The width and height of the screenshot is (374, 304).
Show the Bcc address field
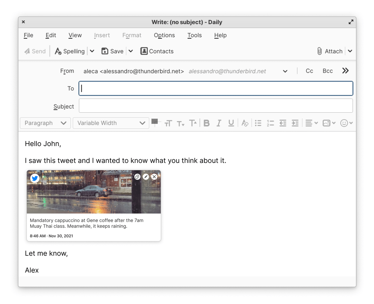(x=328, y=71)
